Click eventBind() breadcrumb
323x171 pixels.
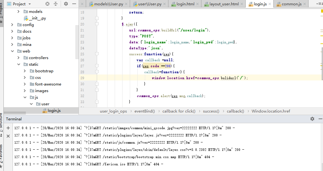(145, 111)
